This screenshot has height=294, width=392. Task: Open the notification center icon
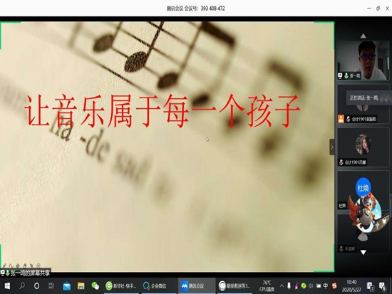click(383, 286)
